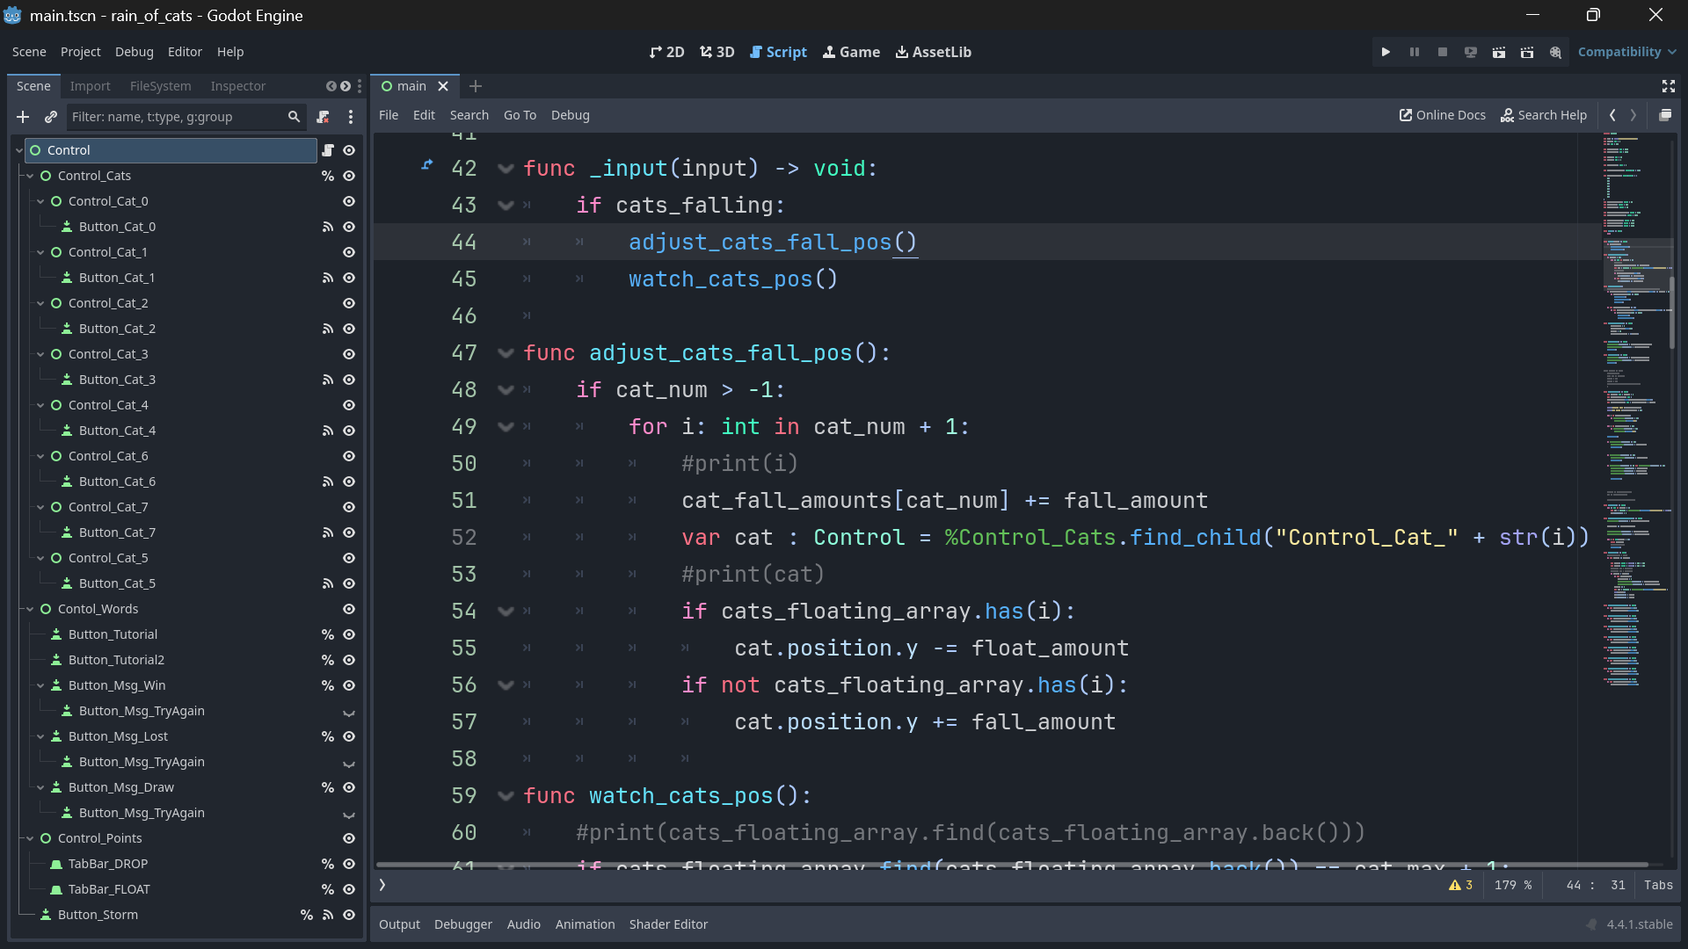Open the Project menu

80,52
